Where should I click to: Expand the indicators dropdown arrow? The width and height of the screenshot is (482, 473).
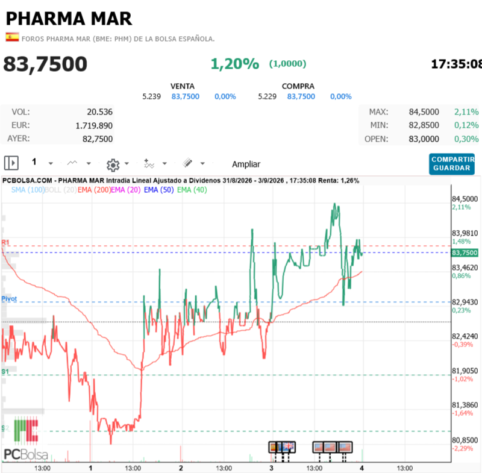click(x=164, y=163)
